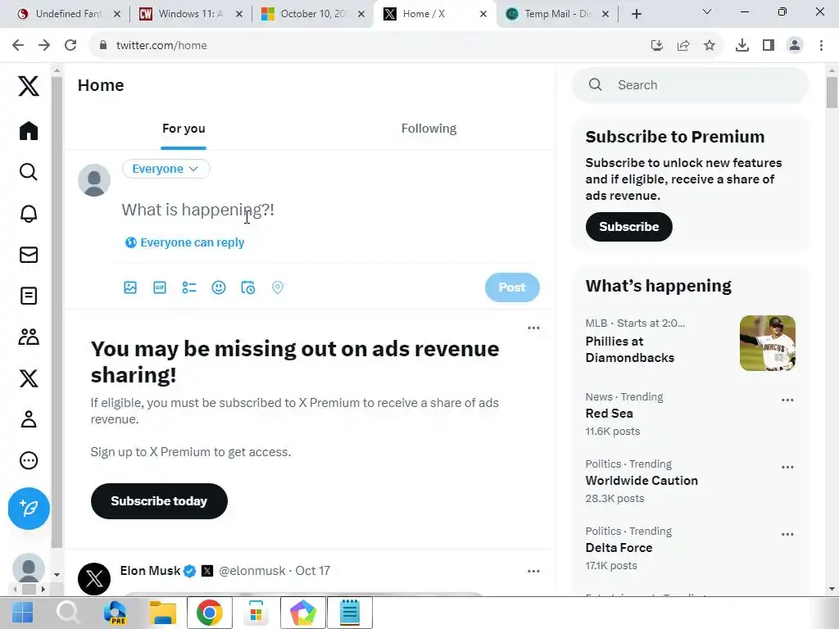Open Phillies at Diamondbacks event
Viewport: 839px width, 629px height.
[630, 350]
